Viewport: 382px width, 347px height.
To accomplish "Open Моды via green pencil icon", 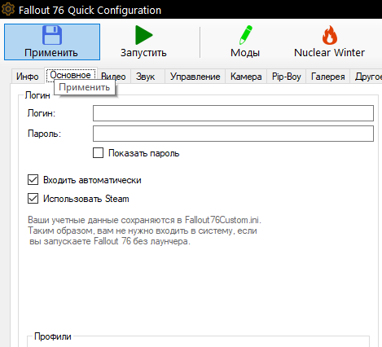I will click(x=246, y=35).
